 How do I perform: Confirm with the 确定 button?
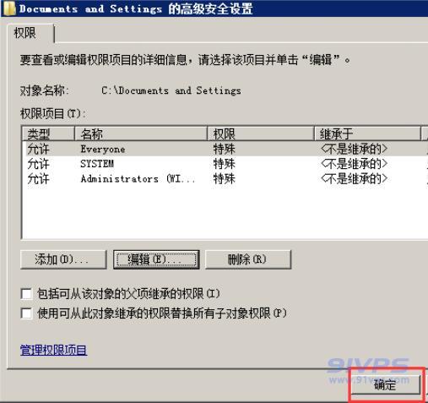click(386, 384)
